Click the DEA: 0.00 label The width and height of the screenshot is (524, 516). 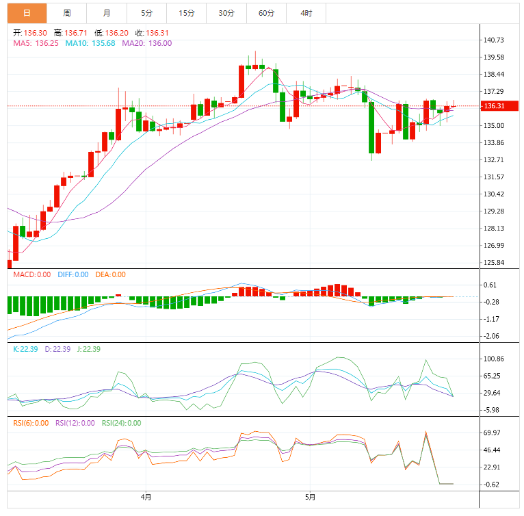(x=111, y=275)
